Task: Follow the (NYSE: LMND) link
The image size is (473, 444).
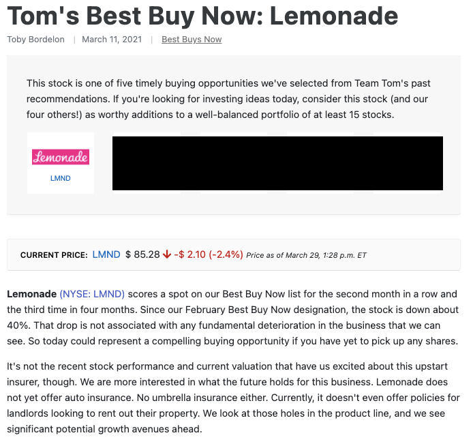Action: 92,294
